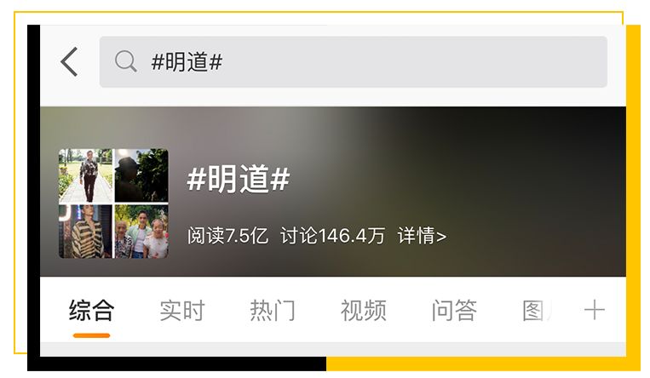Screen dimensions: 650x378
Task: Open thumbnail of man in striped sweater
Action: click(86, 232)
